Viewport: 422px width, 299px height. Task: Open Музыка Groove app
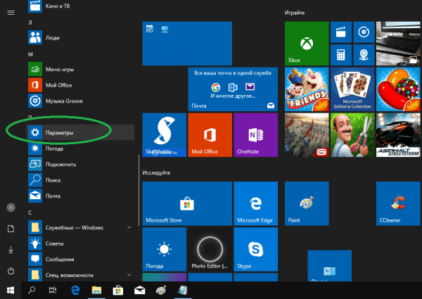click(81, 101)
